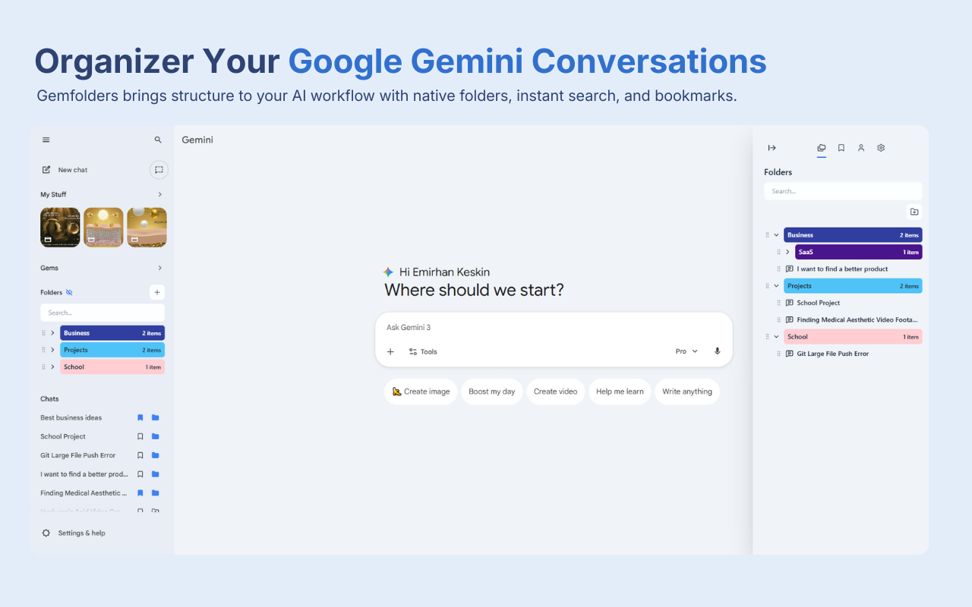Screen dimensions: 972x607
Task: Click the Create image suggestion chip
Action: [x=421, y=392]
